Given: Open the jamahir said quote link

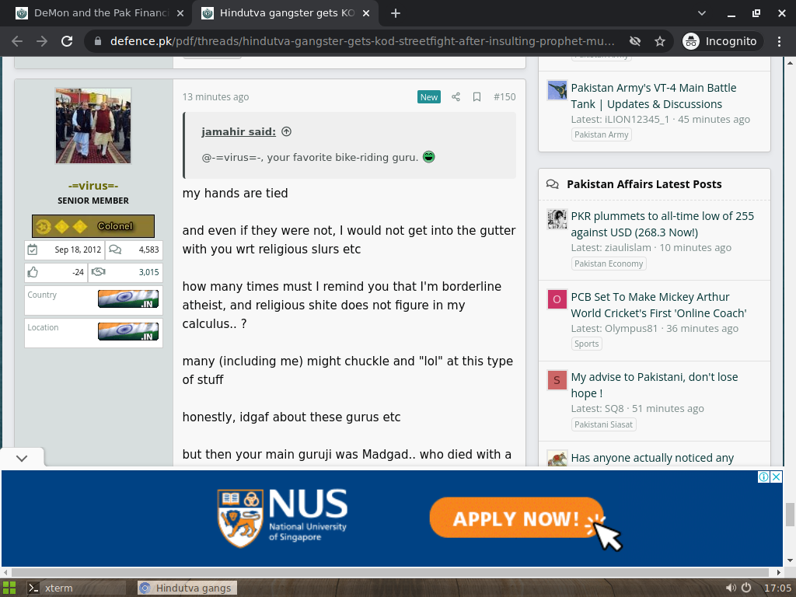Looking at the screenshot, I should pos(239,132).
